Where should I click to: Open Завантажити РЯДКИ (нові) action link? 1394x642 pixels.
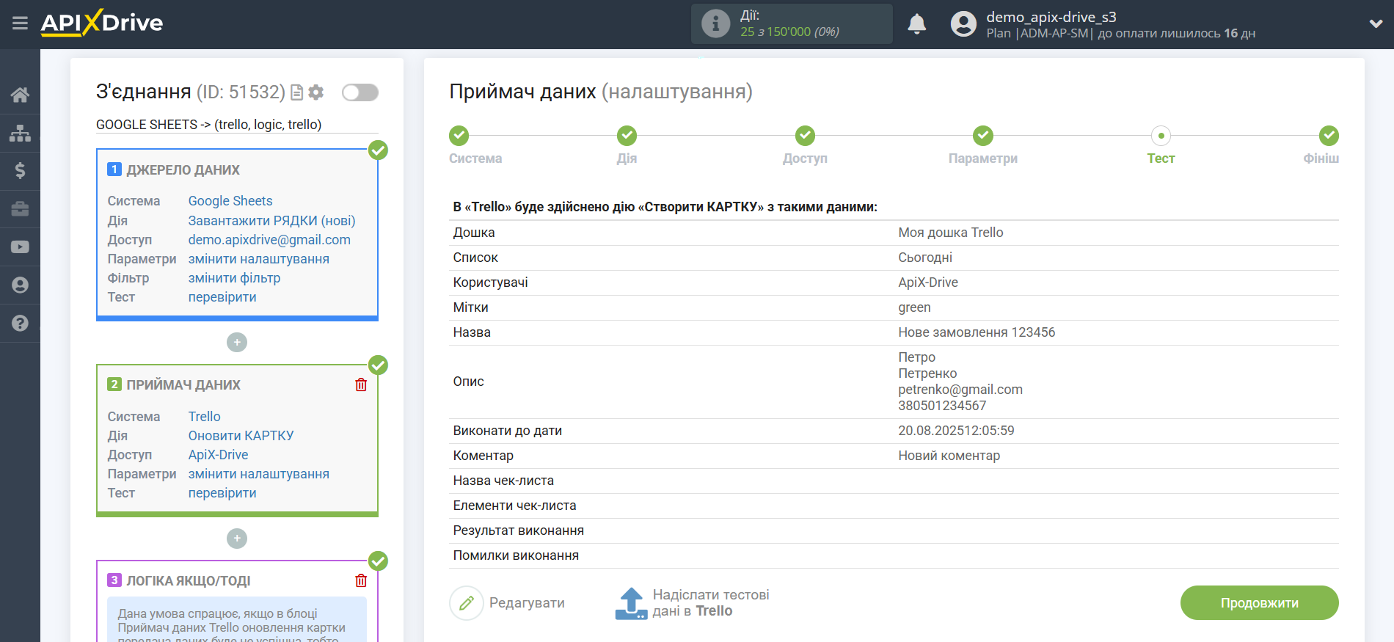(271, 221)
